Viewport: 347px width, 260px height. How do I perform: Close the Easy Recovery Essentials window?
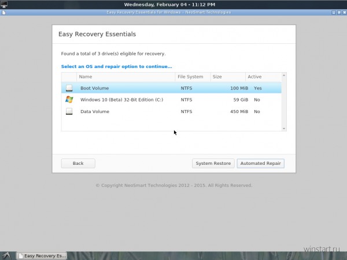coord(344,13)
